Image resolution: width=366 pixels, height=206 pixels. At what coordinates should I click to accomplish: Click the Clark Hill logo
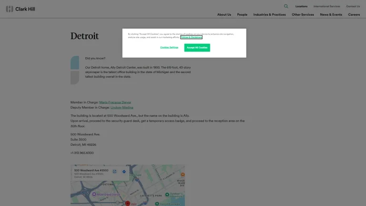20,9
